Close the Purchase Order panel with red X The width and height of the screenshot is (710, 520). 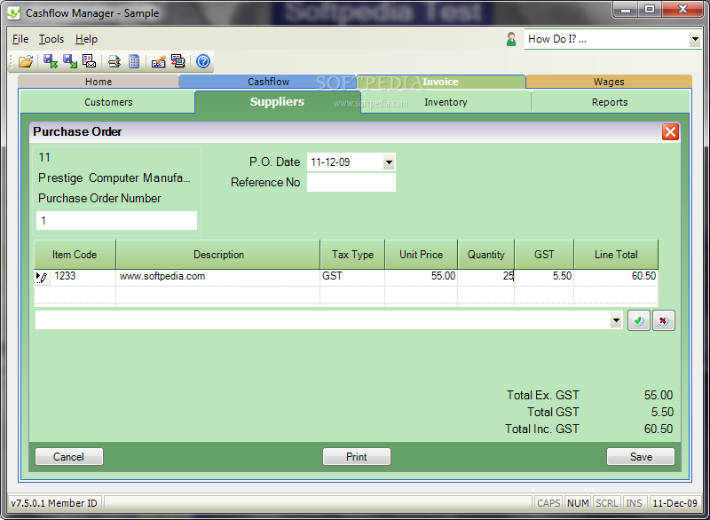[x=670, y=132]
